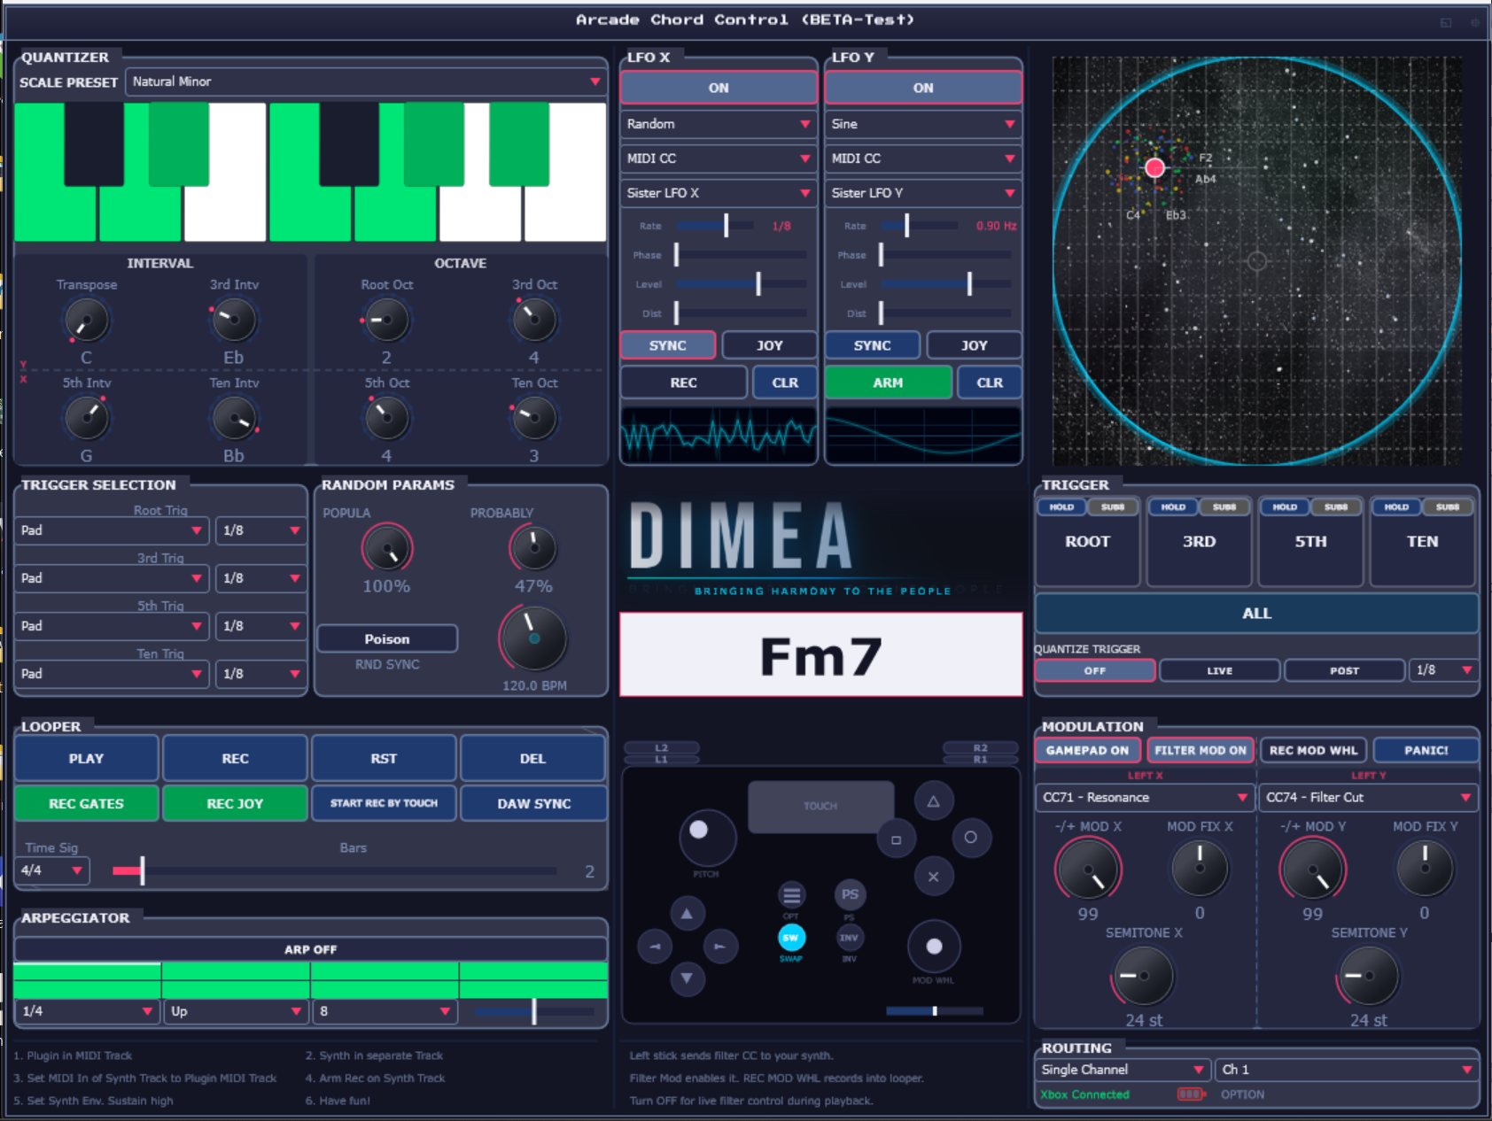Click the D-pad right arrow

click(719, 947)
